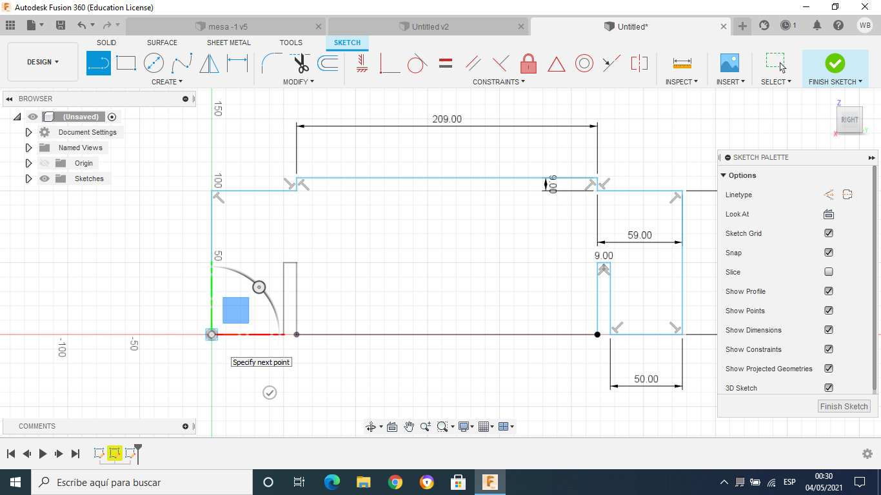Image resolution: width=881 pixels, height=495 pixels.
Task: Select the 2-Point Rectangle sketch tool
Action: [x=126, y=63]
